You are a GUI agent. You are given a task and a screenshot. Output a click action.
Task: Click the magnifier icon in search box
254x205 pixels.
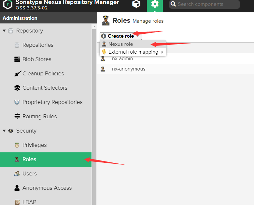tap(173, 4)
